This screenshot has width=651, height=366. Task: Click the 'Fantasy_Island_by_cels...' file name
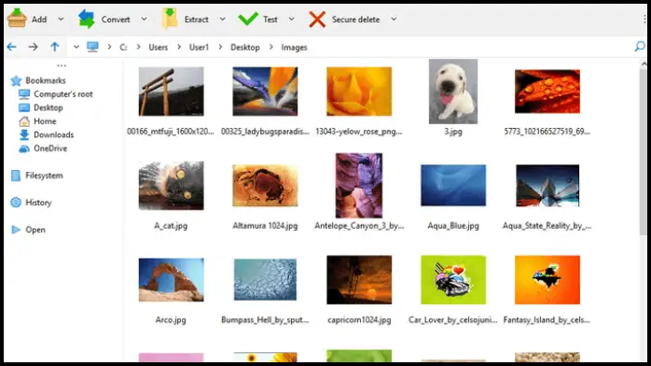547,320
